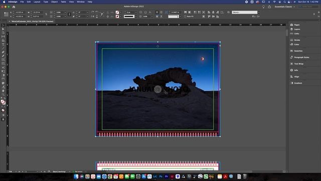Viewport: 321px width, 181px height.
Task: Open the Essentials Classic workspace dropdown
Action: (285, 7)
